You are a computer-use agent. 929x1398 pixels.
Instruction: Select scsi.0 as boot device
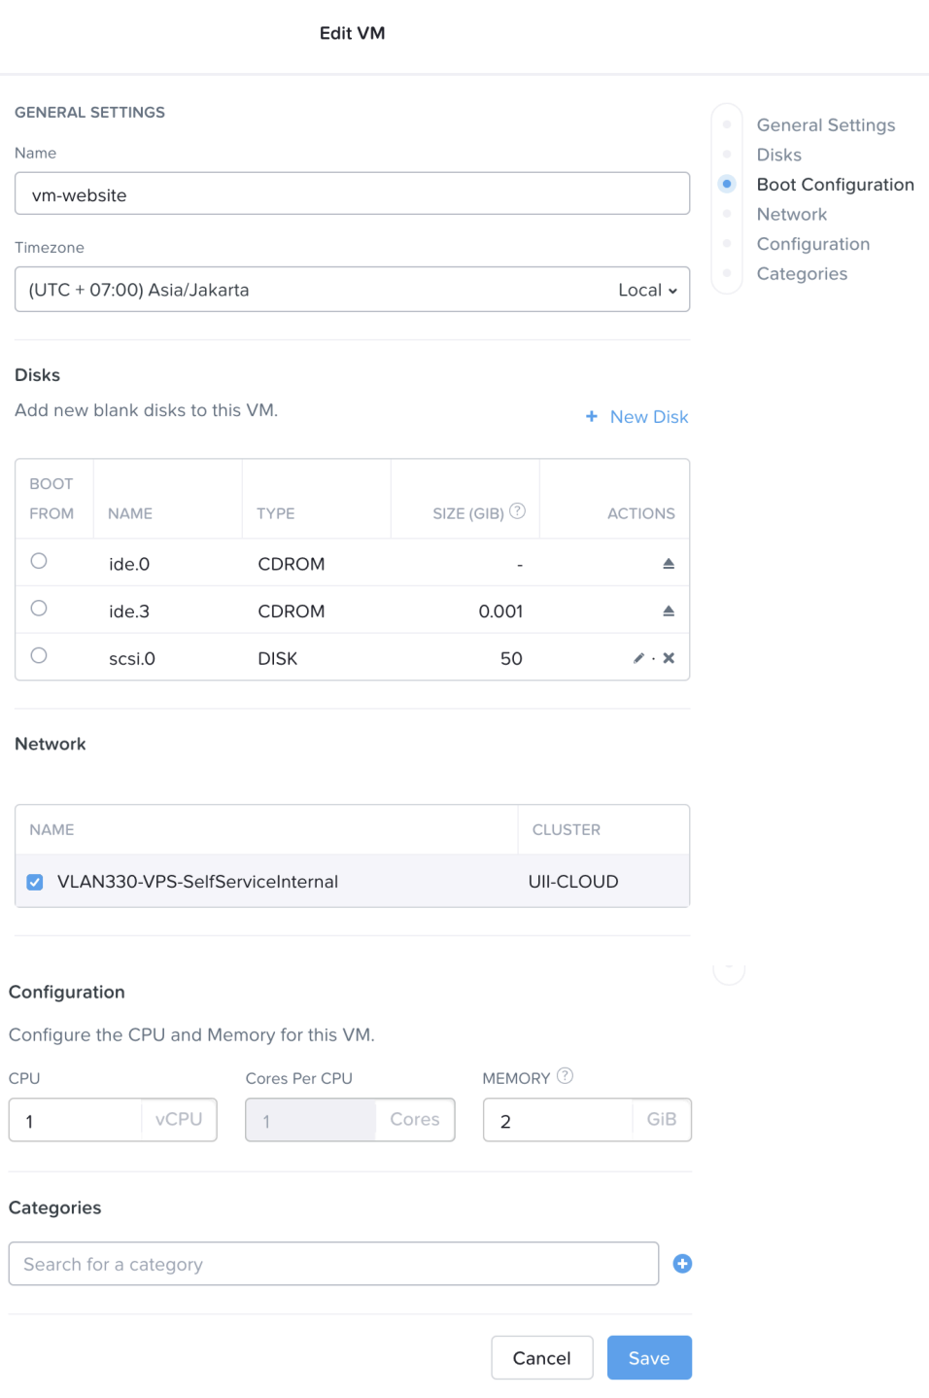click(39, 655)
